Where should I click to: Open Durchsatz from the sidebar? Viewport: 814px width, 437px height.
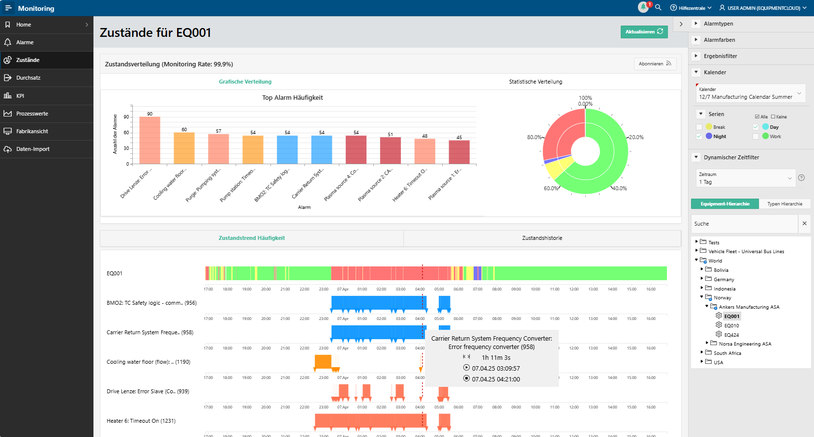click(x=28, y=78)
